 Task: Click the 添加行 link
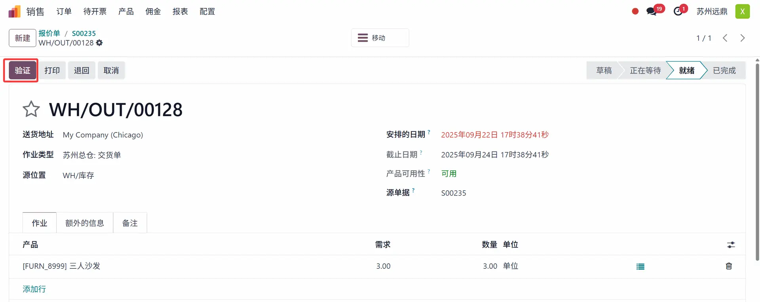point(34,289)
